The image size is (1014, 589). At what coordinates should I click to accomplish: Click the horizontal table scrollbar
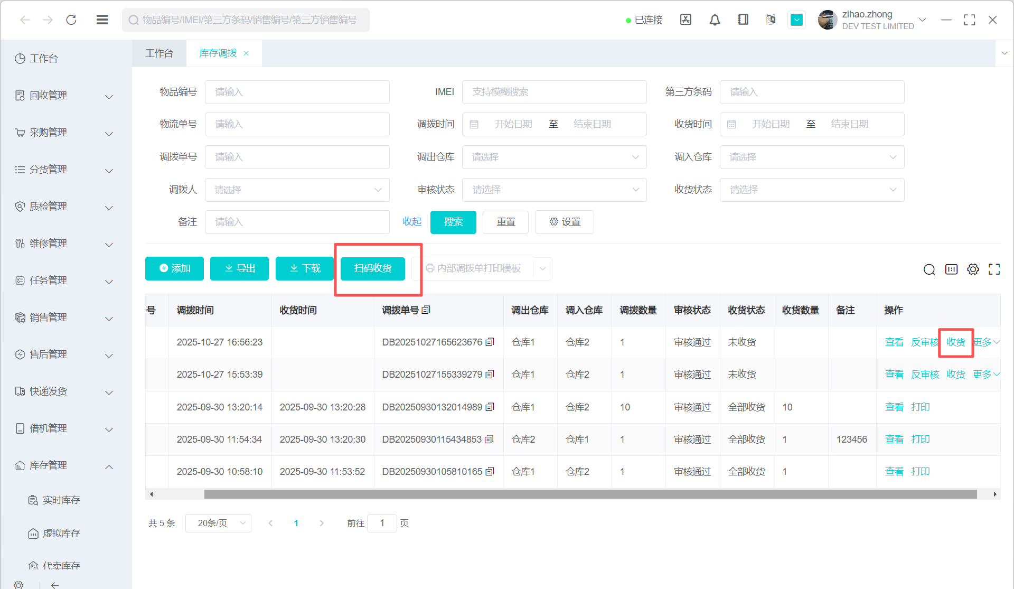(589, 494)
